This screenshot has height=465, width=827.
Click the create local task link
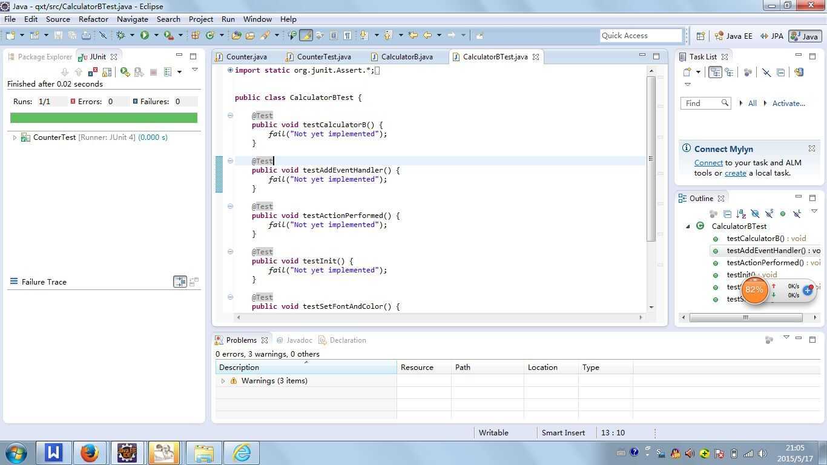(735, 173)
